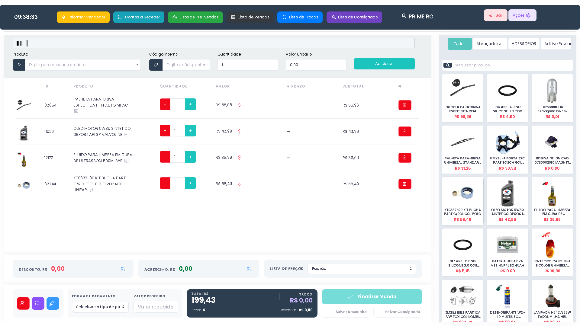The image size is (580, 326).
Task: Open note icon for PALHETA PARA-BRISA item
Action: 76,111
